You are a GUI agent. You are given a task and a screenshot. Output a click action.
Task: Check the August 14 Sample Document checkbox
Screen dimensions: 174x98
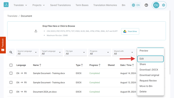[x=11, y=73]
